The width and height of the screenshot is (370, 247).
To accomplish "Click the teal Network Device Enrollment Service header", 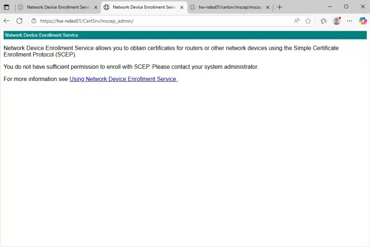I will coord(185,35).
